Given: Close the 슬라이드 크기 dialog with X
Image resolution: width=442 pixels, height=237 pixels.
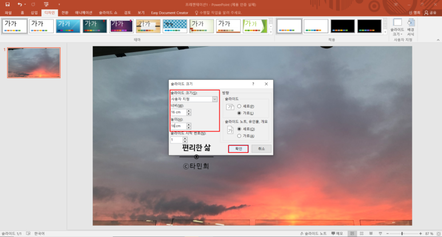Looking at the screenshot, I should click(266, 84).
